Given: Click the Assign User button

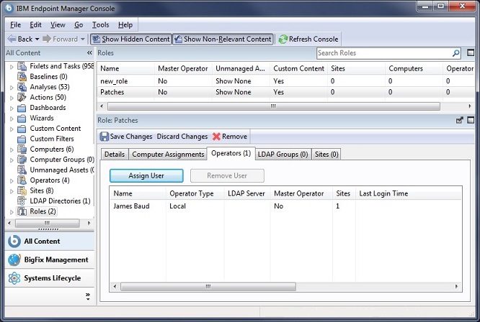Looking at the screenshot, I should coord(146,175).
